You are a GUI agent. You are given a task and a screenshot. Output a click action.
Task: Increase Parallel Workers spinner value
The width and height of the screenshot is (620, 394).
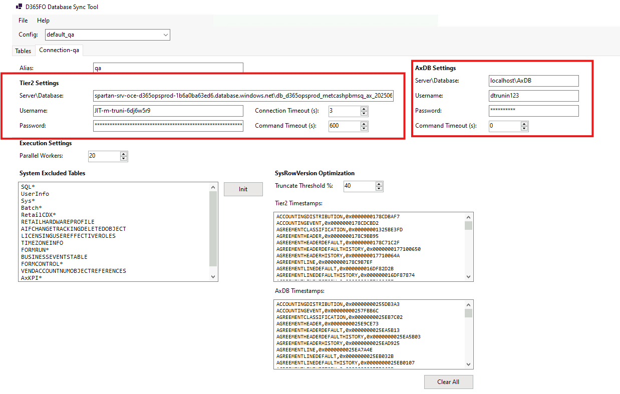(x=124, y=154)
